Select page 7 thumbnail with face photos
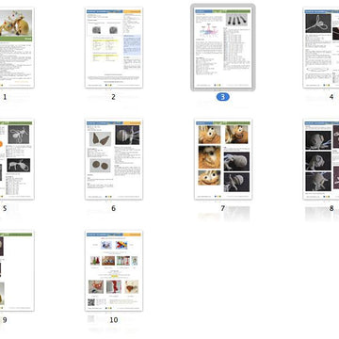 [223, 159]
